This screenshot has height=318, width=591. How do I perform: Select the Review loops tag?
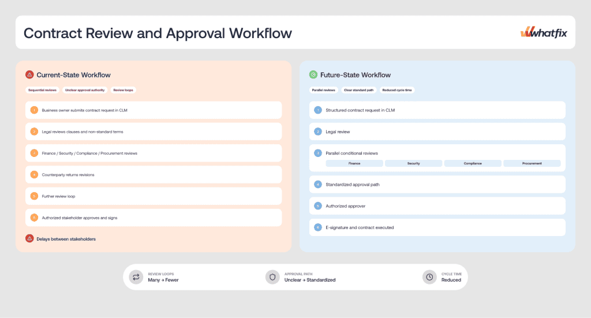(x=124, y=90)
